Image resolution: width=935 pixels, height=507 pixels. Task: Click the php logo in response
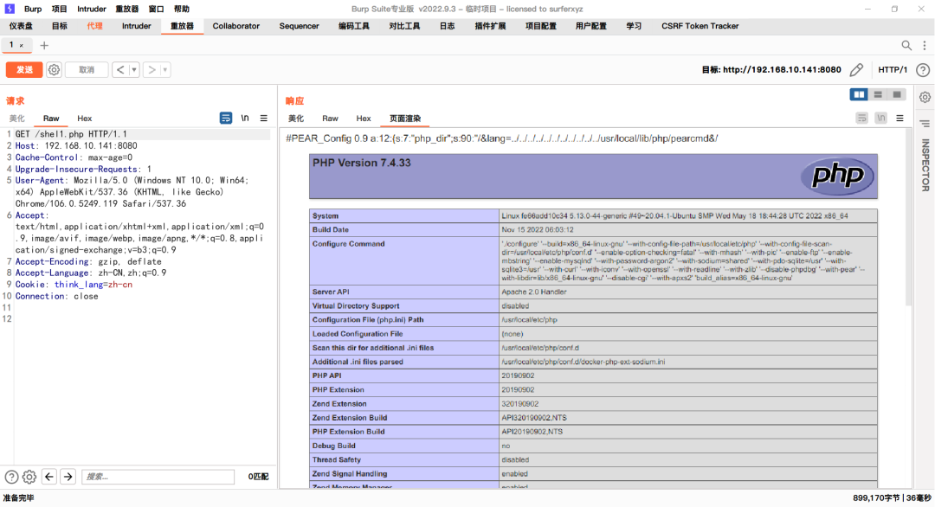tap(837, 175)
